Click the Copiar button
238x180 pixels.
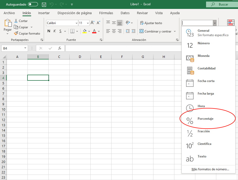pyautogui.click(x=21, y=27)
